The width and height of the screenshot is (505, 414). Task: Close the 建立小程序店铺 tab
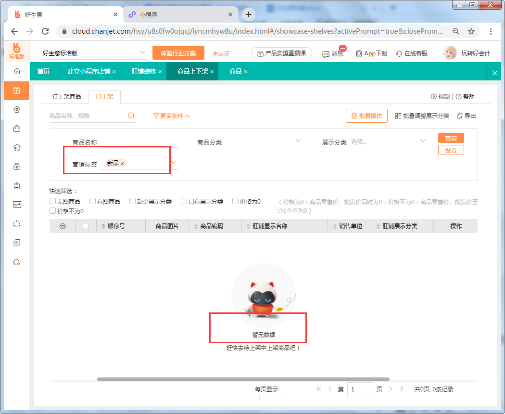pyautogui.click(x=114, y=72)
